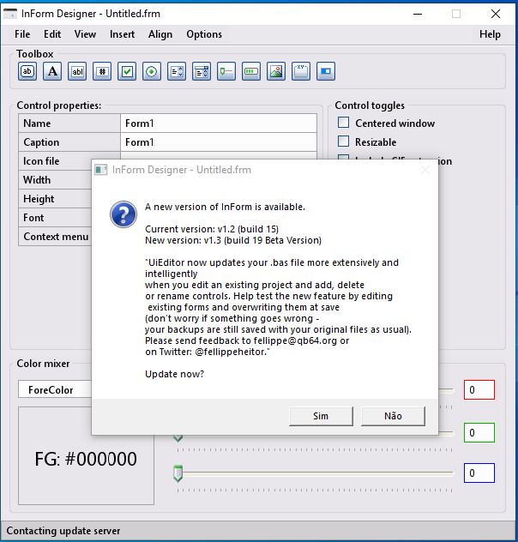
Task: Click the 'Current version: v1.2 (build 15)' text
Action: pyautogui.click(x=212, y=229)
